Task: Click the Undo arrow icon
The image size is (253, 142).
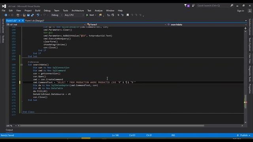Action: (38, 15)
